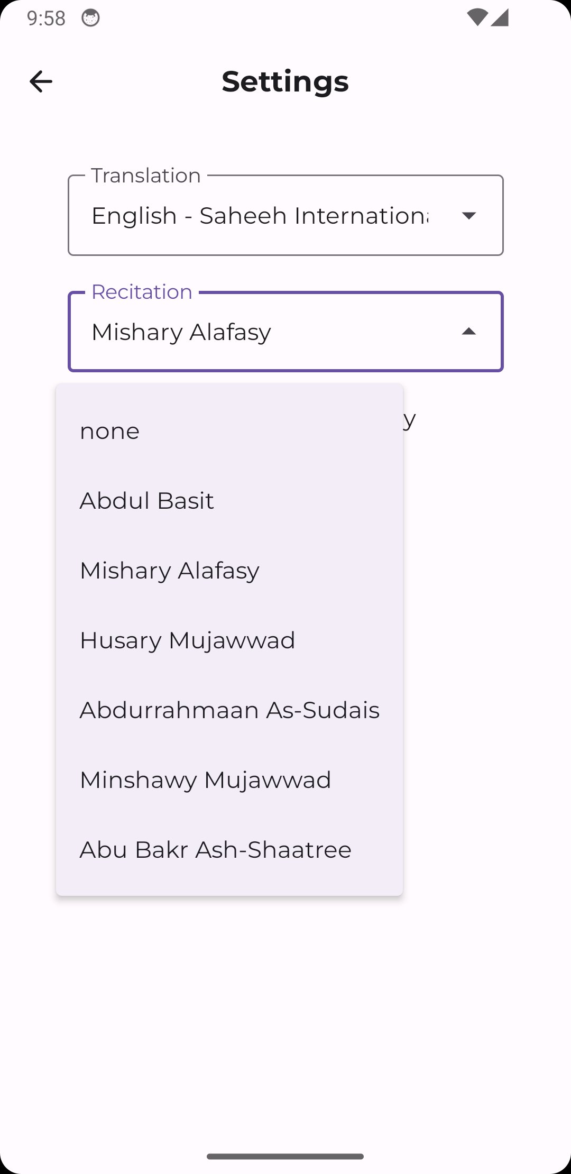Click the selected Mishary Alafasy recitation field
The image size is (571, 1174).
(x=285, y=332)
